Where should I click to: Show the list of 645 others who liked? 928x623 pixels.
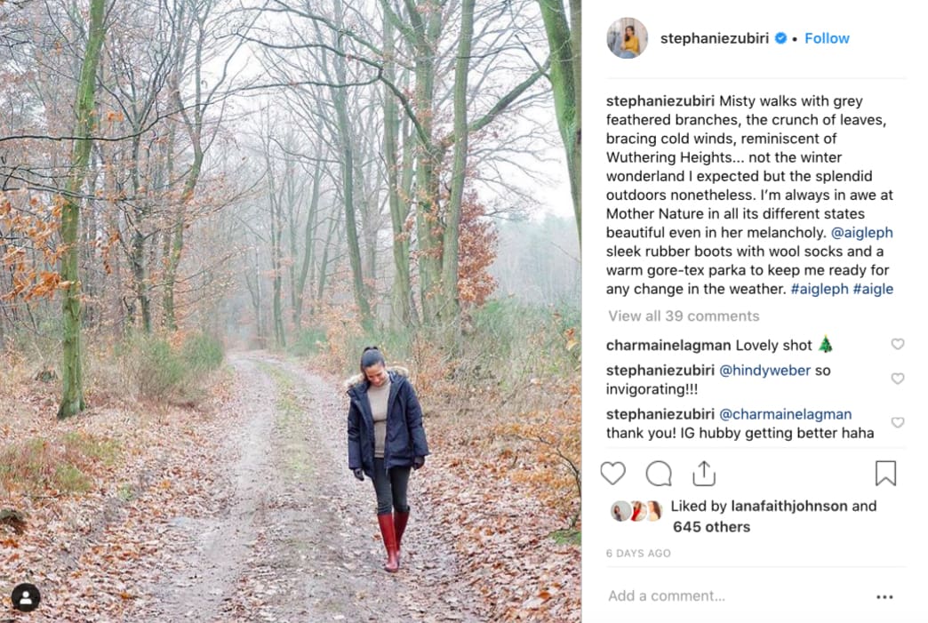[x=711, y=527]
